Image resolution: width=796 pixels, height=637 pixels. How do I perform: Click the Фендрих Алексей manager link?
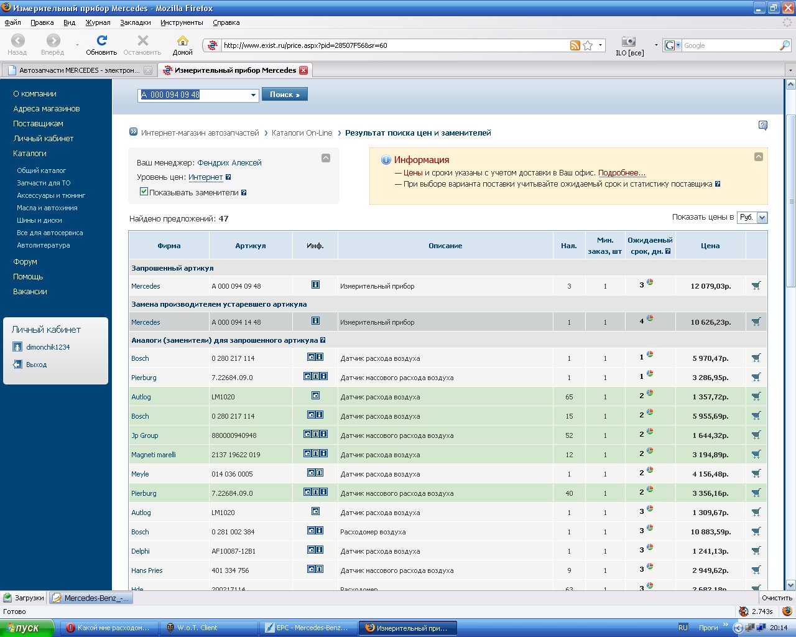pyautogui.click(x=229, y=163)
